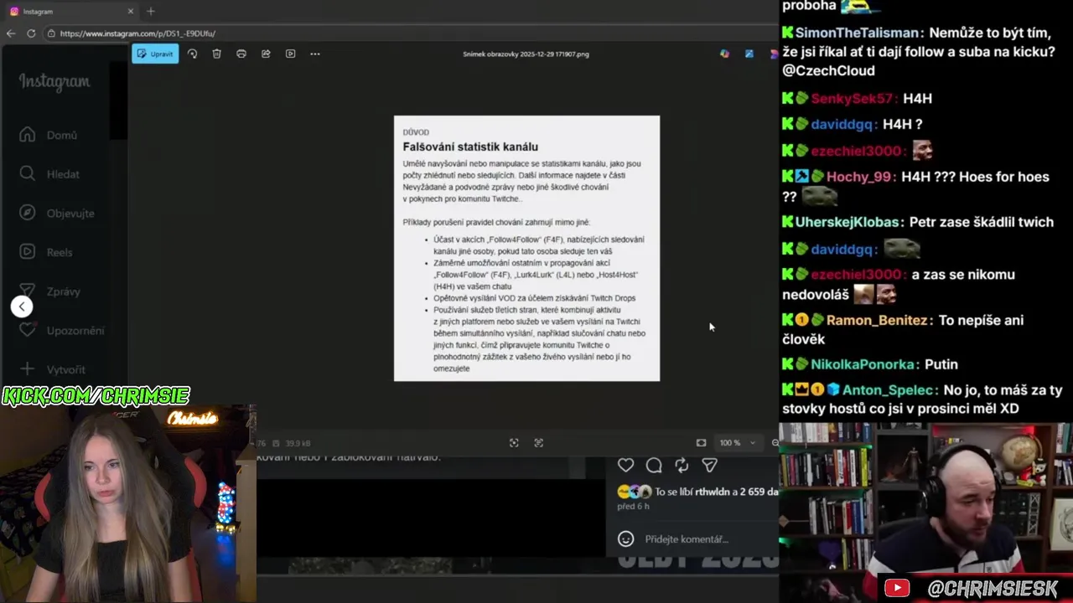The width and height of the screenshot is (1073, 603).
Task: Click chat username UherskejKlobas
Action: click(848, 222)
